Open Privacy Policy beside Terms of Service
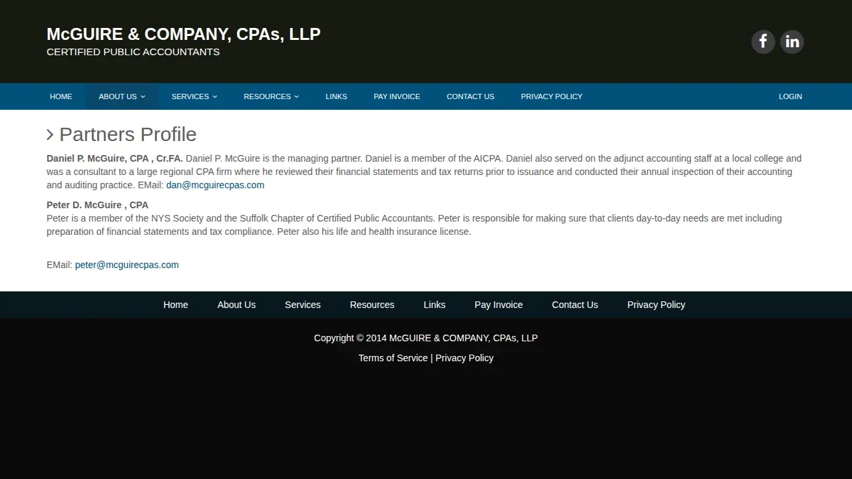852x479 pixels. 465,358
